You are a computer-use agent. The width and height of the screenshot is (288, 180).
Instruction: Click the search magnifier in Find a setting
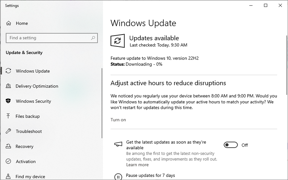pos(93,38)
